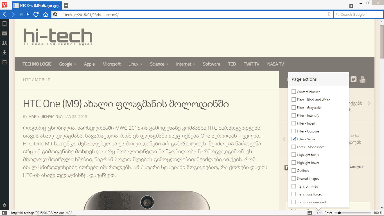Click the HTC One (M9) article headline

(126, 104)
